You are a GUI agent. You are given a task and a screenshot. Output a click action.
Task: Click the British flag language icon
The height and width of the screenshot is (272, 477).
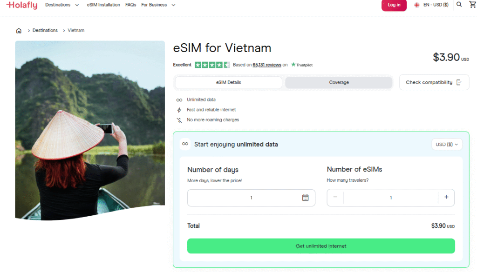(x=416, y=5)
